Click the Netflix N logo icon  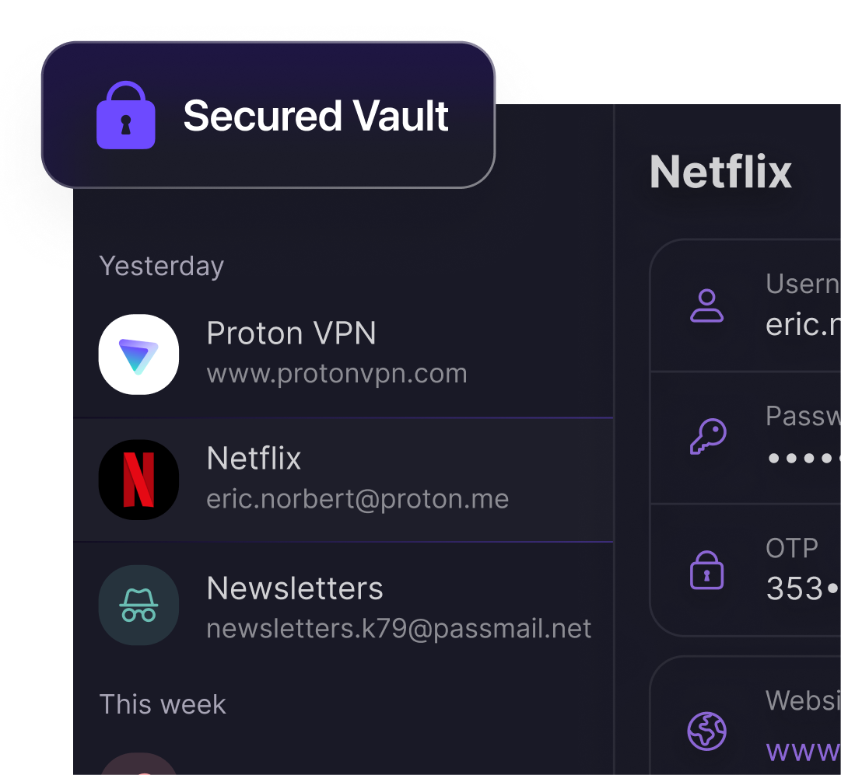click(x=138, y=480)
